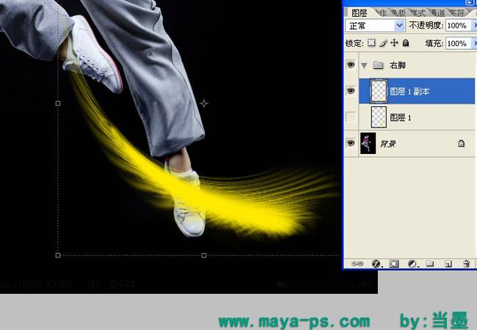Screen dimensions: 477x330
Task: Switch to the 字符 tab
Action: [x=457, y=12]
